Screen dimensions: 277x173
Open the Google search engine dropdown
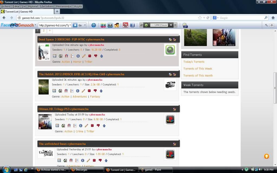218,18
